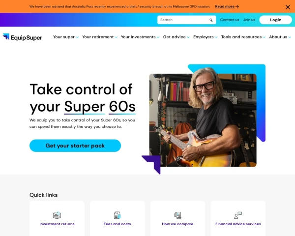Click Get your starter pack button
Screen dimensions: 295x236
pos(75,146)
